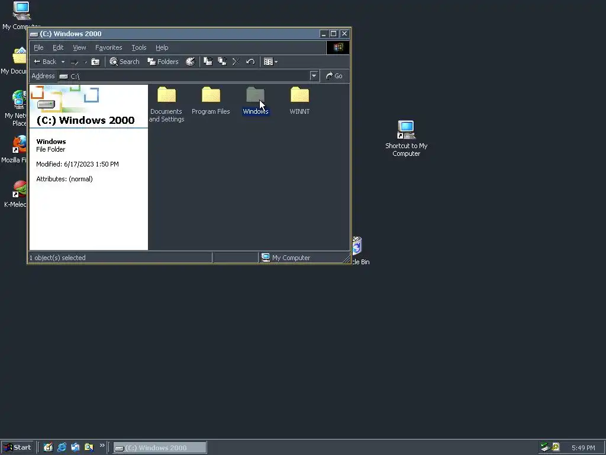
Task: Click the Copy To toolbar icon
Action: pos(223,62)
